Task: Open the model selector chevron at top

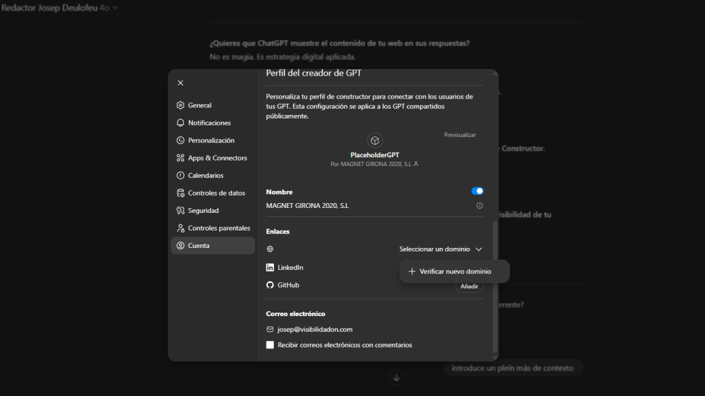Action: click(114, 8)
